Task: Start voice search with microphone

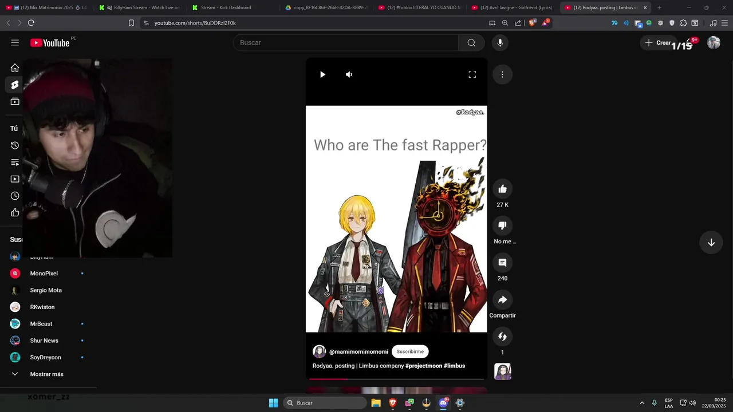Action: [500, 43]
